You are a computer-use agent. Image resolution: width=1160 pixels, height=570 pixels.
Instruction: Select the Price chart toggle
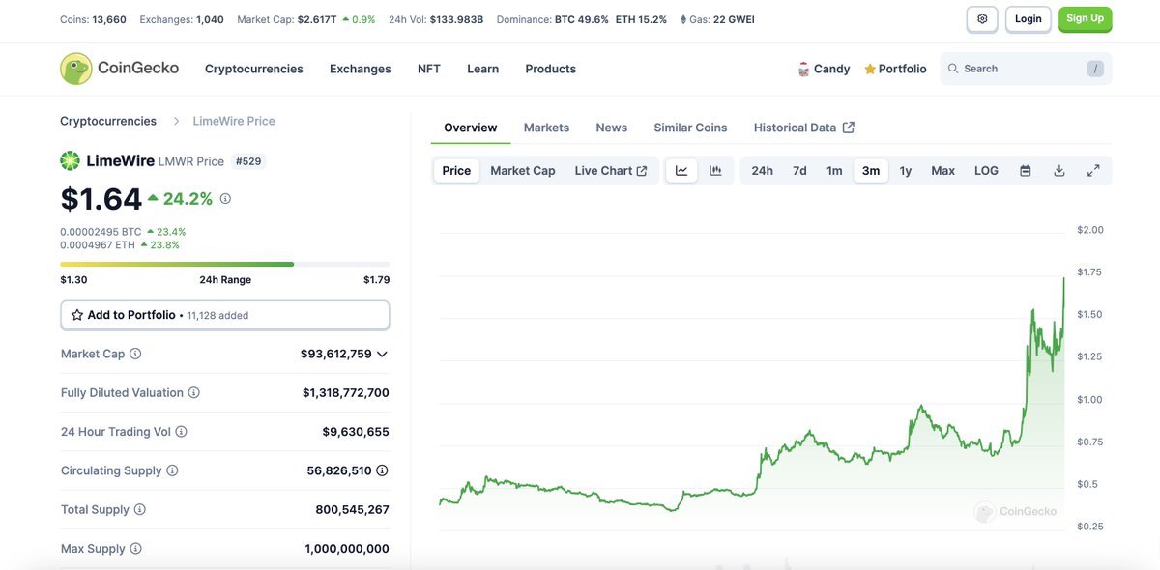pyautogui.click(x=456, y=171)
